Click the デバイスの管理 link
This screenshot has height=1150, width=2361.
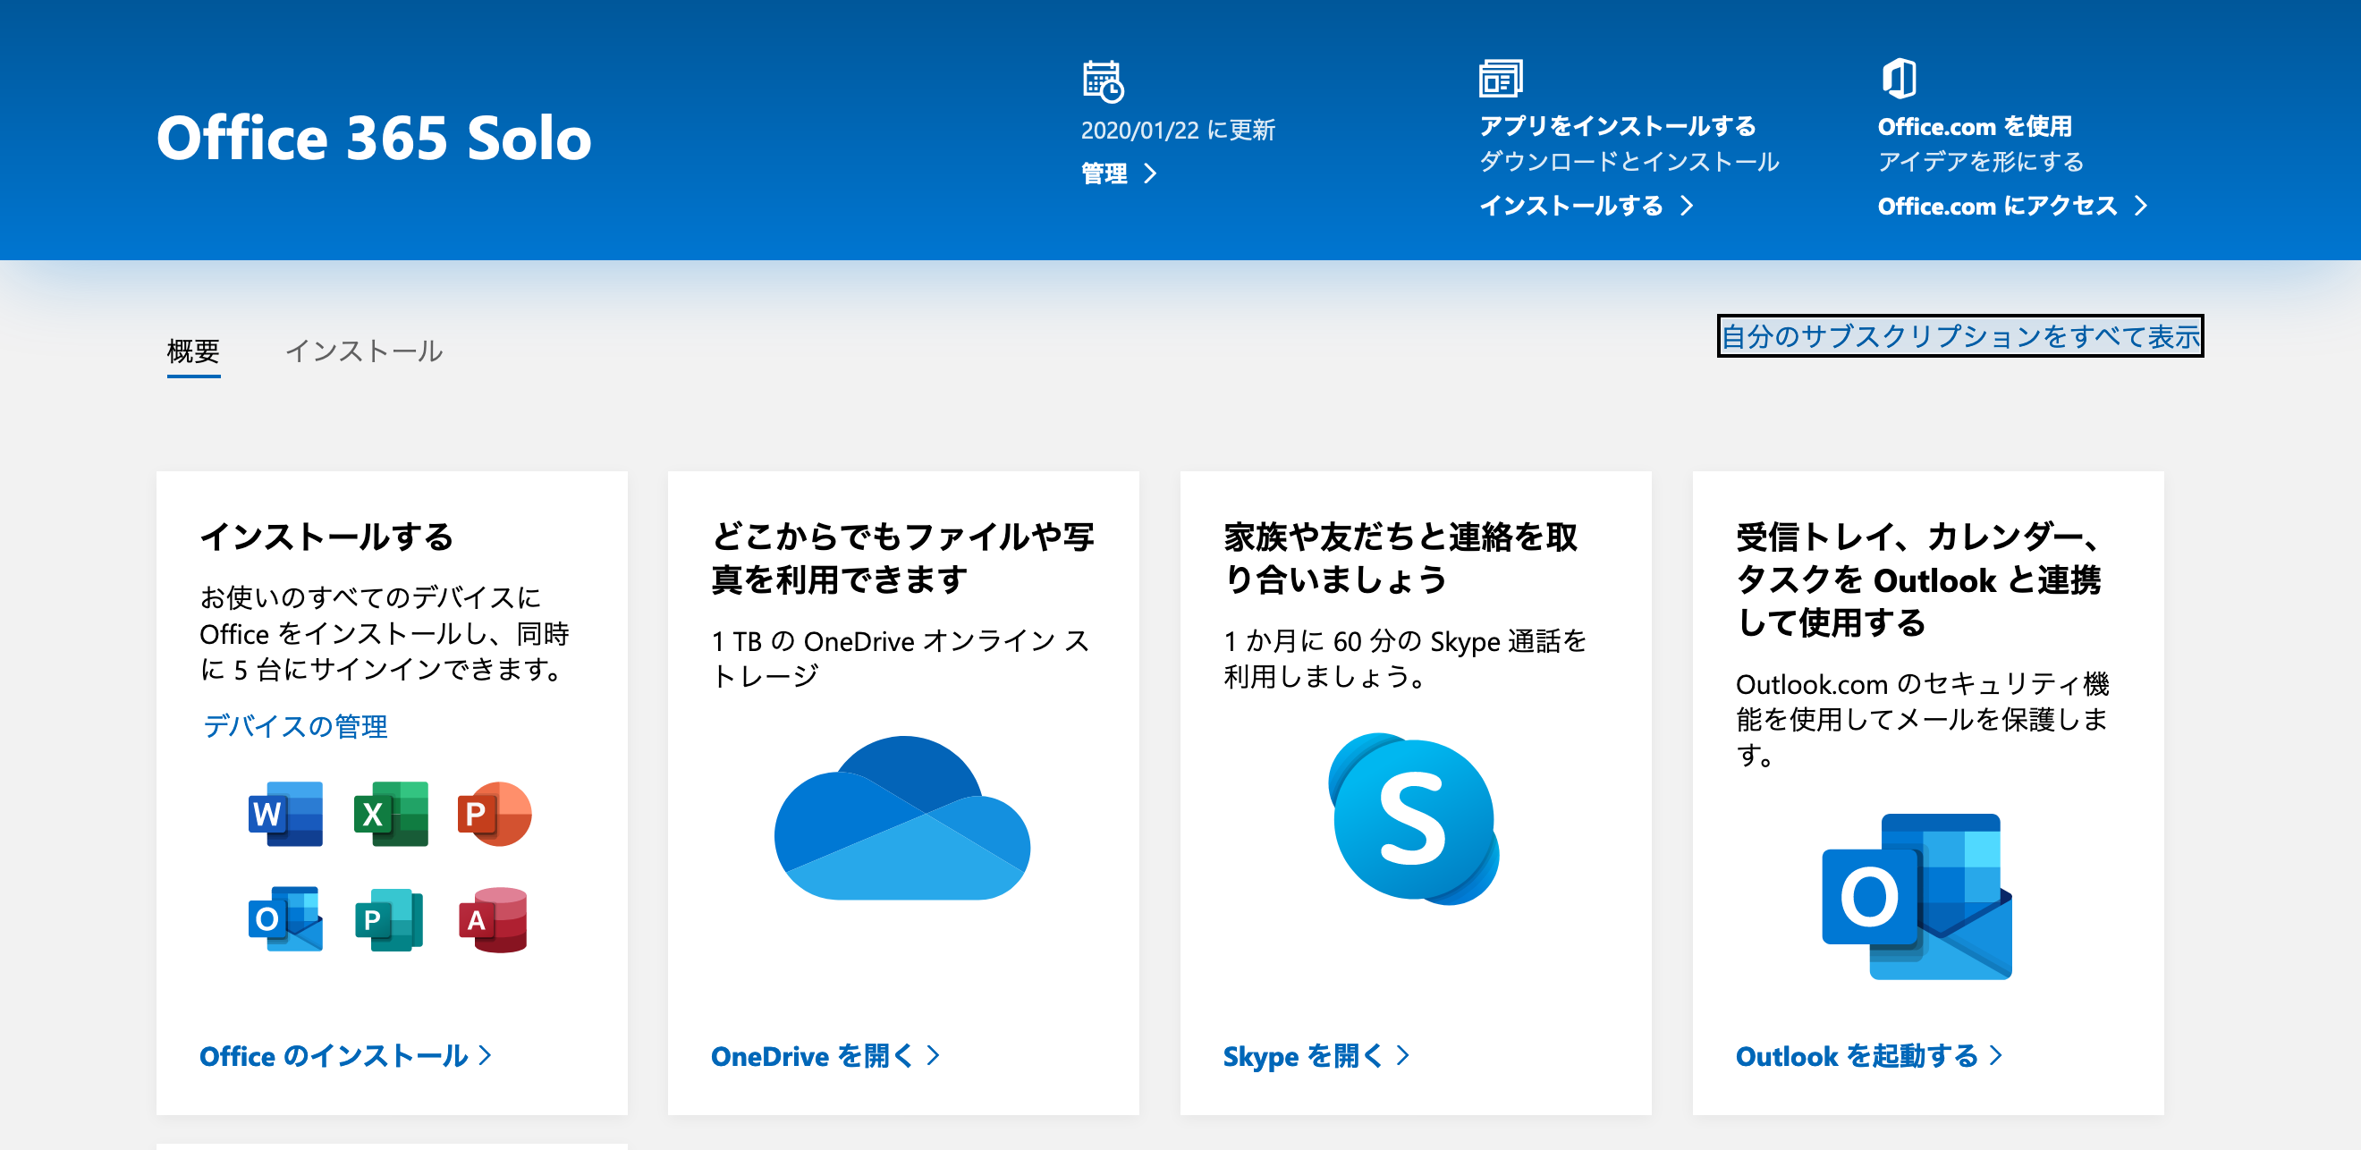294,726
